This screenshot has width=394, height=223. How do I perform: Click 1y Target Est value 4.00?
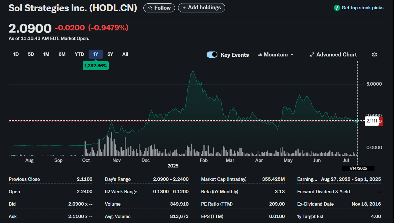376,216
